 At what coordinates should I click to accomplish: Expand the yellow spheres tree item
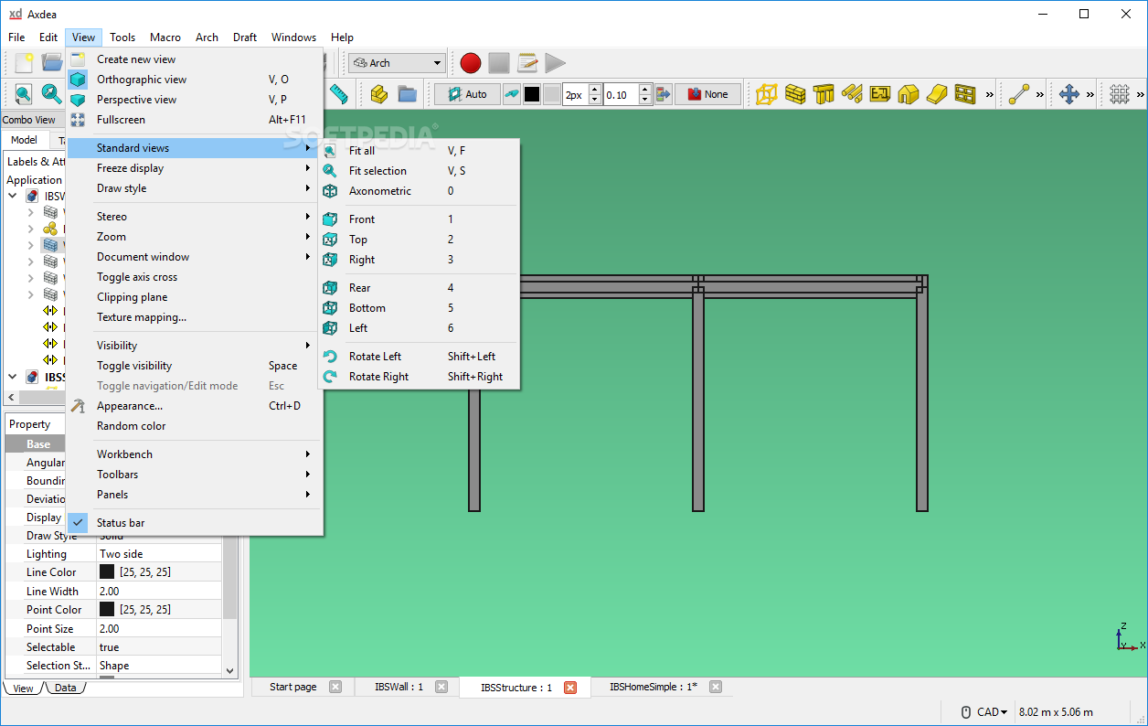30,229
